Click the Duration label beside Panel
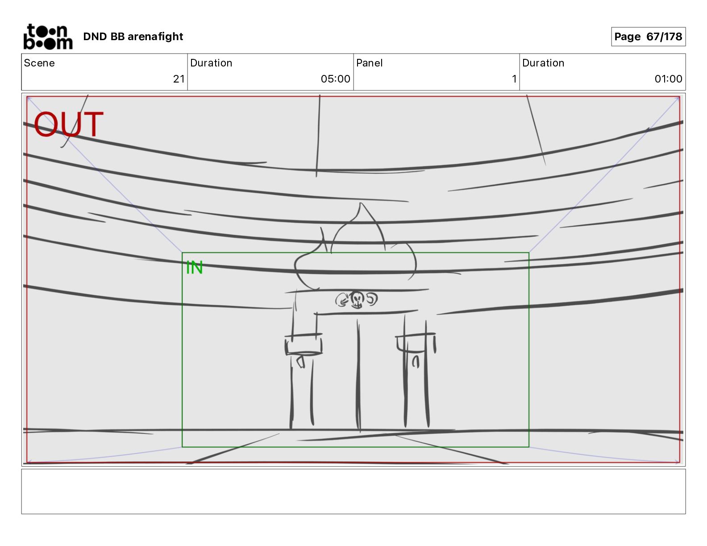This screenshot has width=707, height=546. 543,63
